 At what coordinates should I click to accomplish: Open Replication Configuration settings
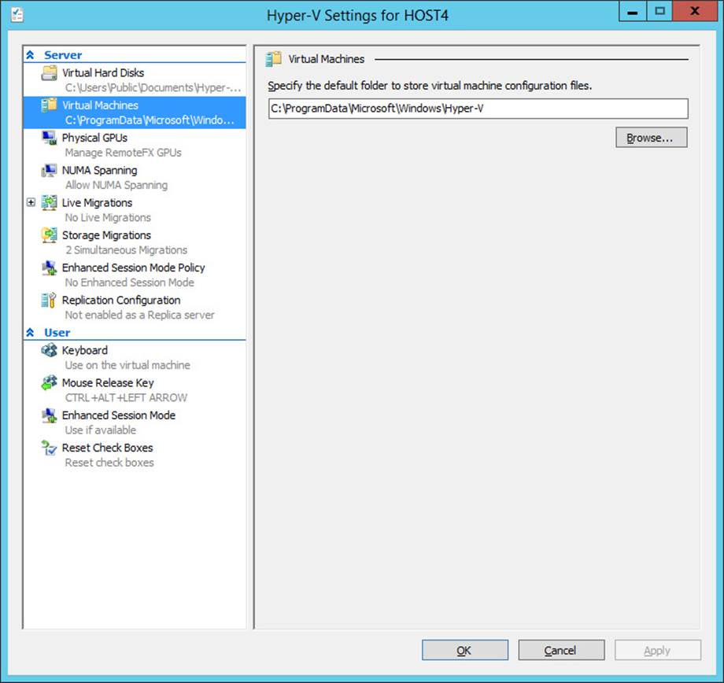[121, 300]
